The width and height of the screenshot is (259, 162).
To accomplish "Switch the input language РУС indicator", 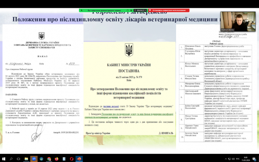I will pos(238,159).
